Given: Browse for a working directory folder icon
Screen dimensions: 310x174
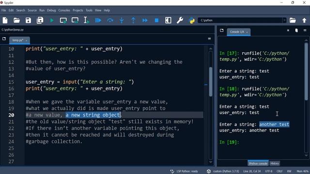Looking at the screenshot, I should (293, 20).
